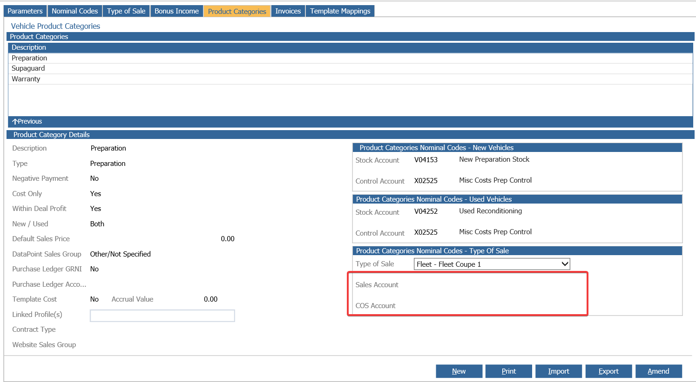Click the Negative Payment value No
This screenshot has width=696, height=382.
(95, 178)
